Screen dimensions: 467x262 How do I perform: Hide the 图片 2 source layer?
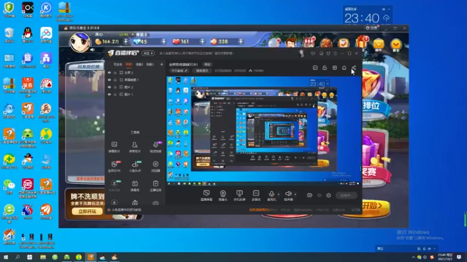point(109,87)
